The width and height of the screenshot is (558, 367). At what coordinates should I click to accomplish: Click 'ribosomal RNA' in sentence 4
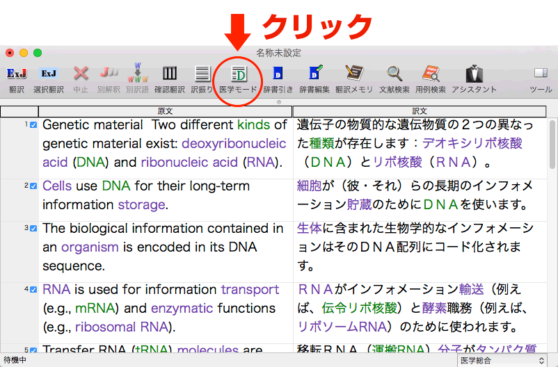pyautogui.click(x=121, y=327)
